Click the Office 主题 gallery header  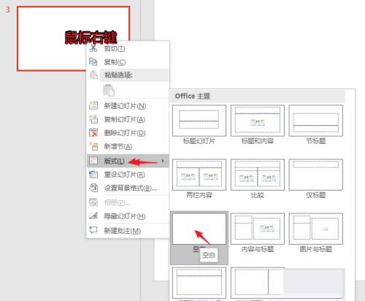(258, 96)
